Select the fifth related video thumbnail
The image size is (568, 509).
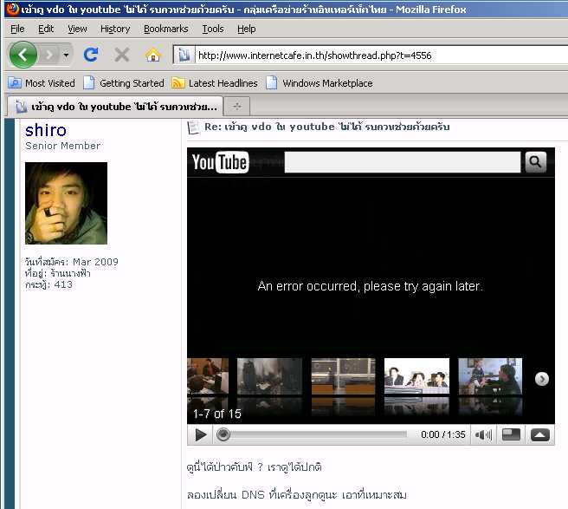(x=490, y=376)
